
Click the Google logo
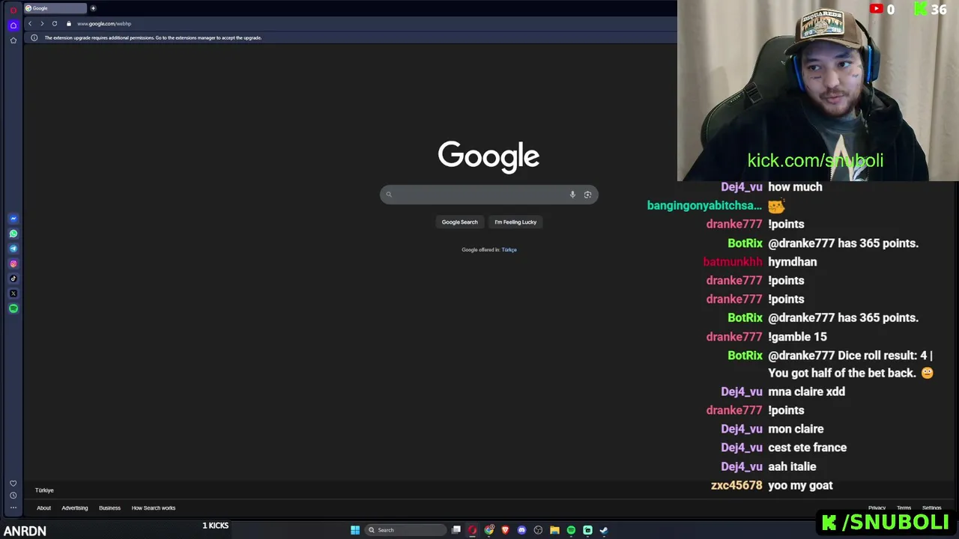pyautogui.click(x=488, y=156)
